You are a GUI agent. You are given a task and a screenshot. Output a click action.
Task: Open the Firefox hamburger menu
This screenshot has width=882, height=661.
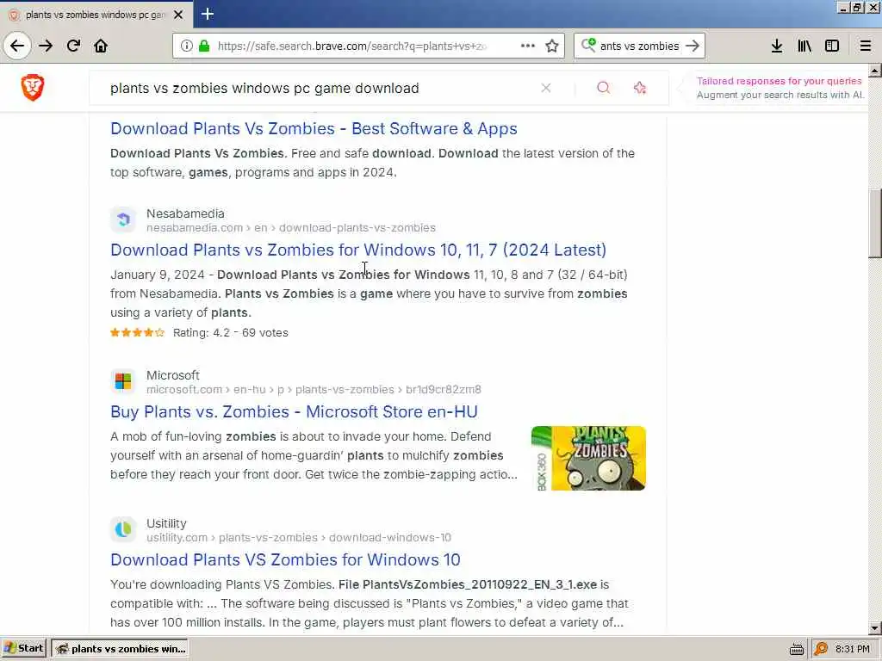pyautogui.click(x=865, y=46)
